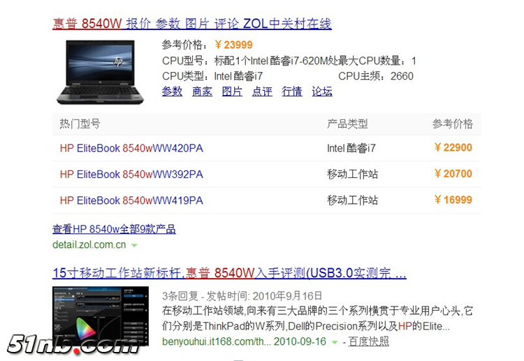524x361 pixels.
Task: Click the HP laptop product thumbnail
Action: point(100,72)
